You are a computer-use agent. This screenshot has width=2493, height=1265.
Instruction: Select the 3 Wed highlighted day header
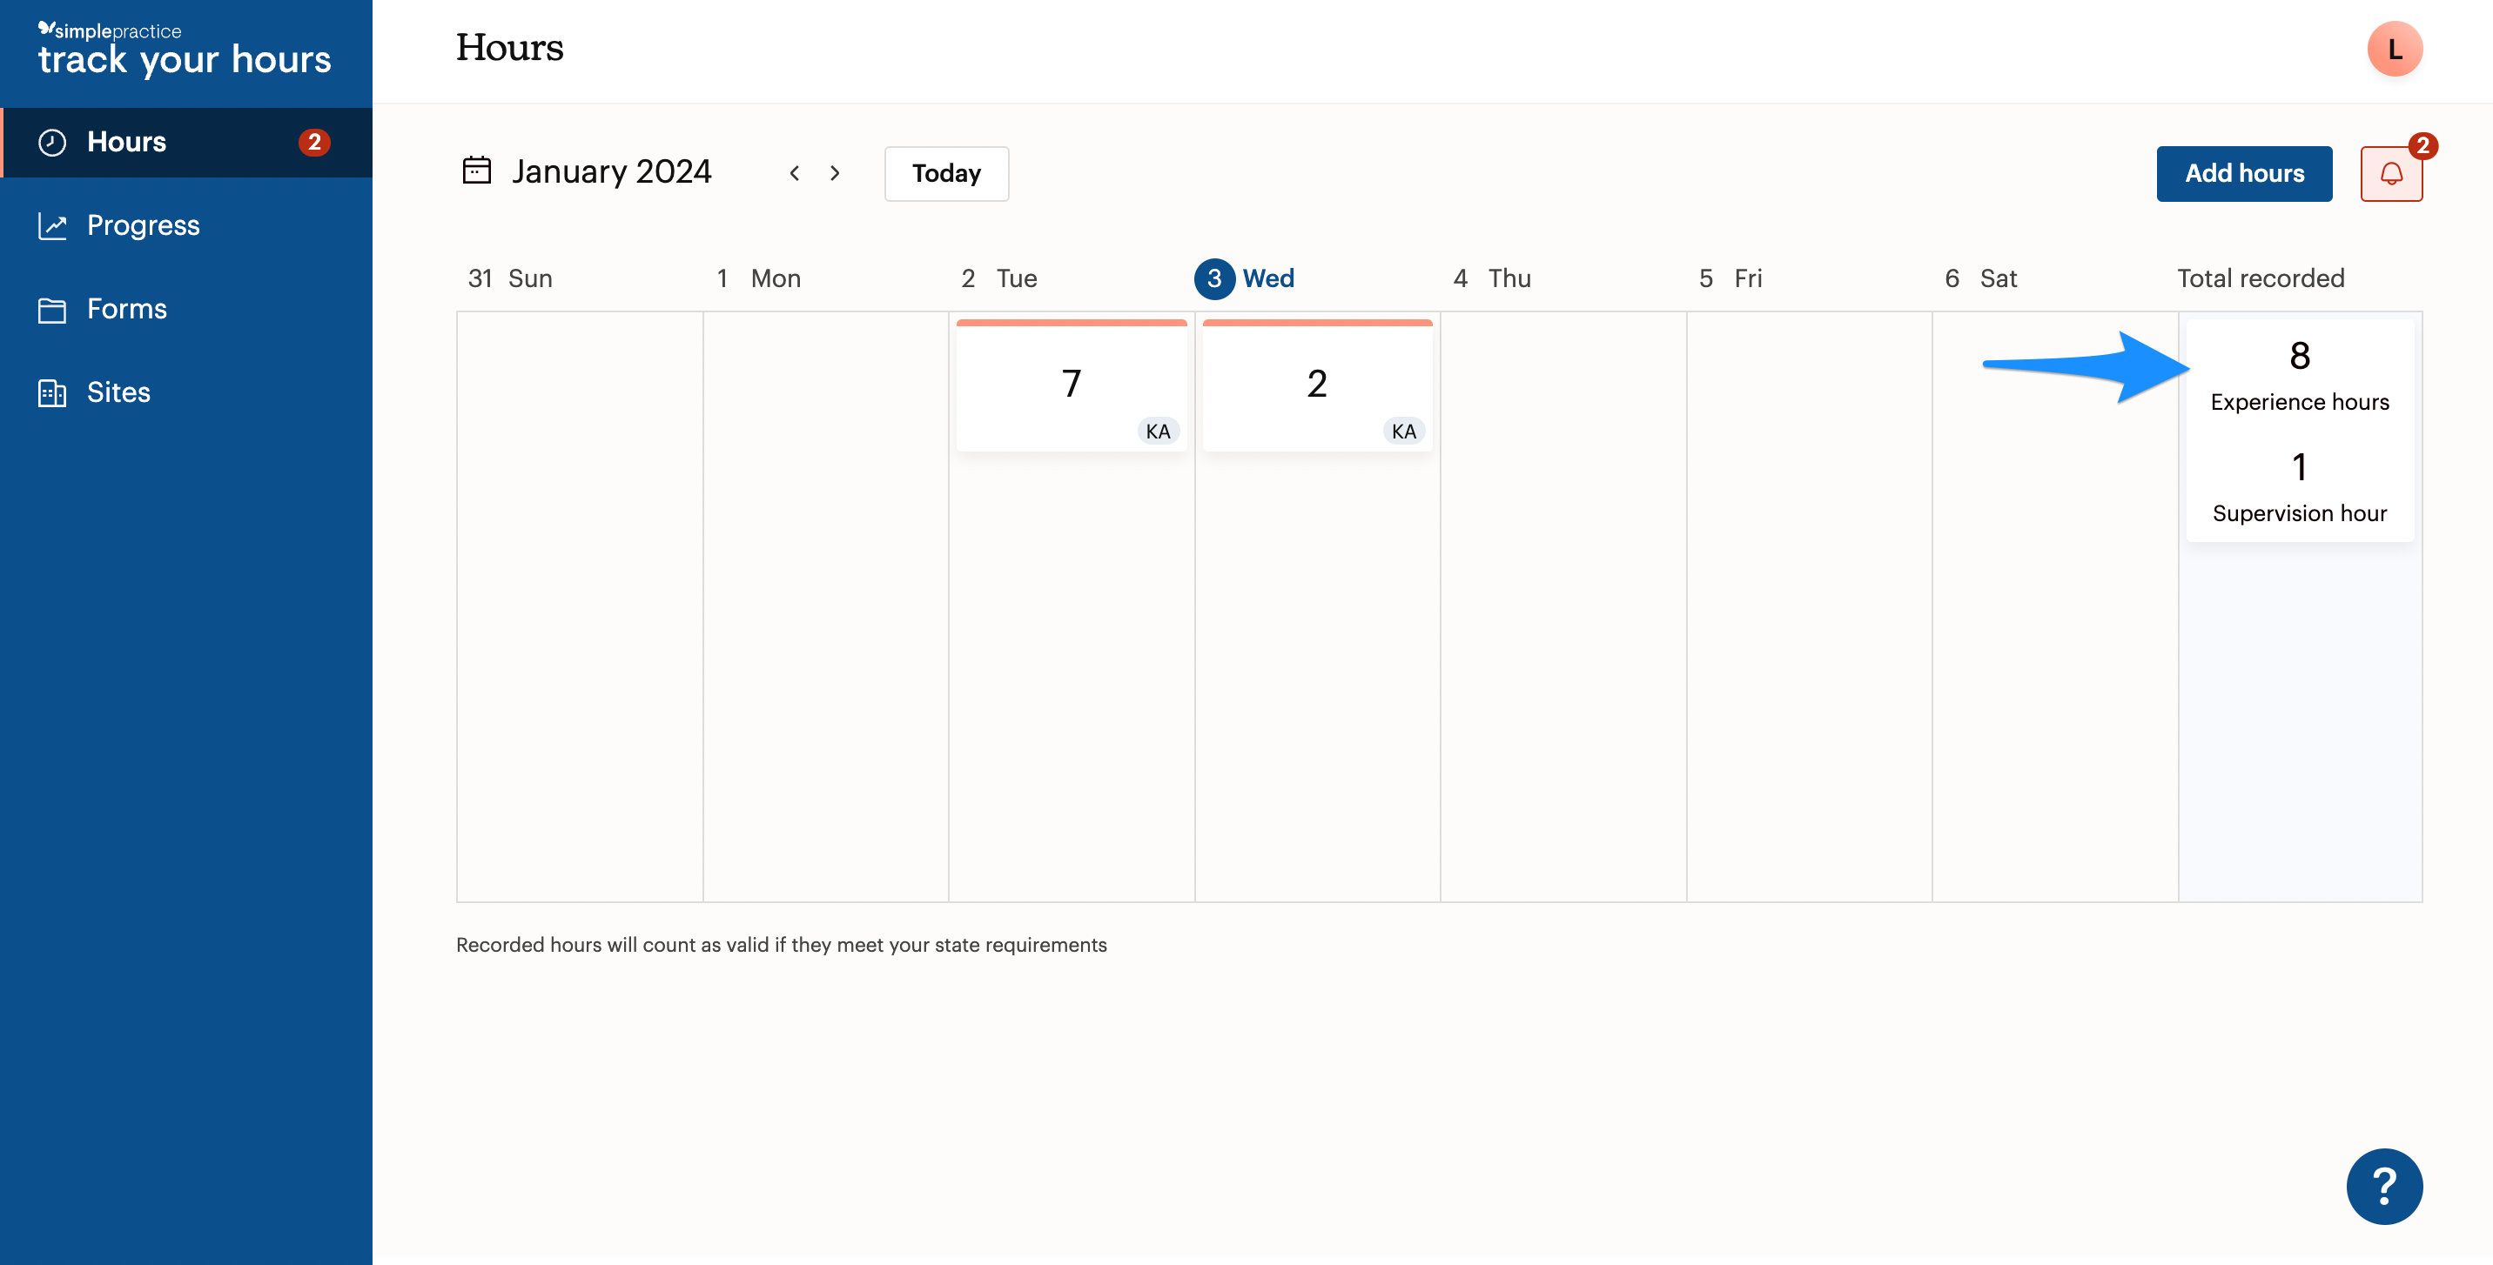tap(1245, 278)
